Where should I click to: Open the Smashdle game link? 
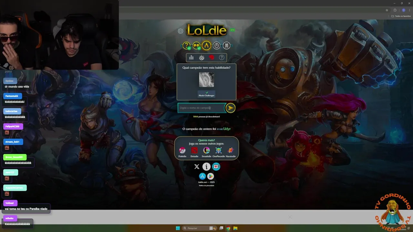pyautogui.click(x=206, y=152)
